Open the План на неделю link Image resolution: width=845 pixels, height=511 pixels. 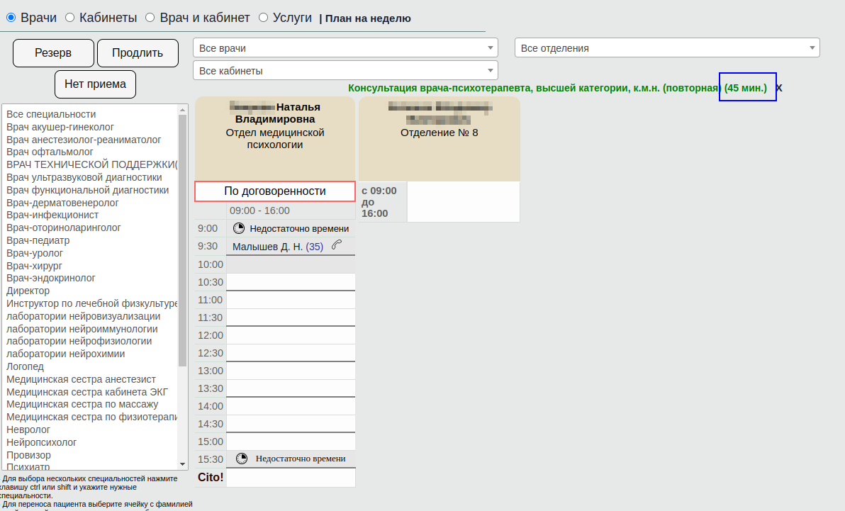tap(367, 18)
